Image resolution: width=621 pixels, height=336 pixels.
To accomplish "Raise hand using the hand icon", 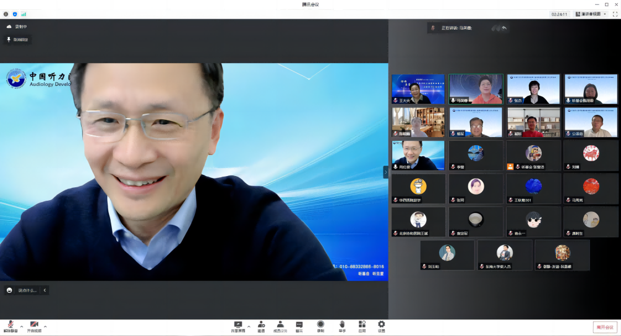I will [x=341, y=325].
